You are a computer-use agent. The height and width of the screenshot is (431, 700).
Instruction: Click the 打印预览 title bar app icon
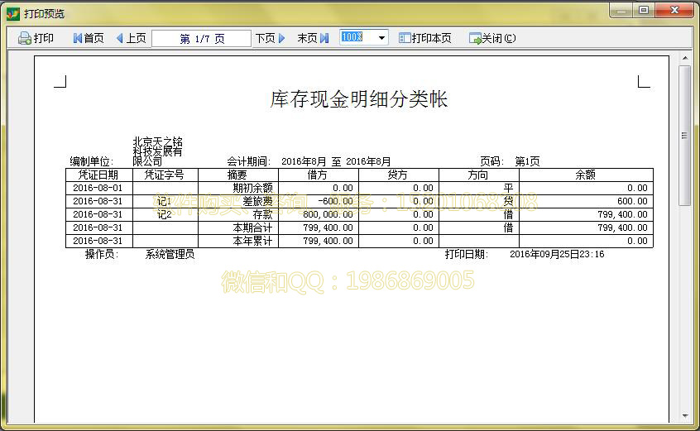pyautogui.click(x=13, y=13)
